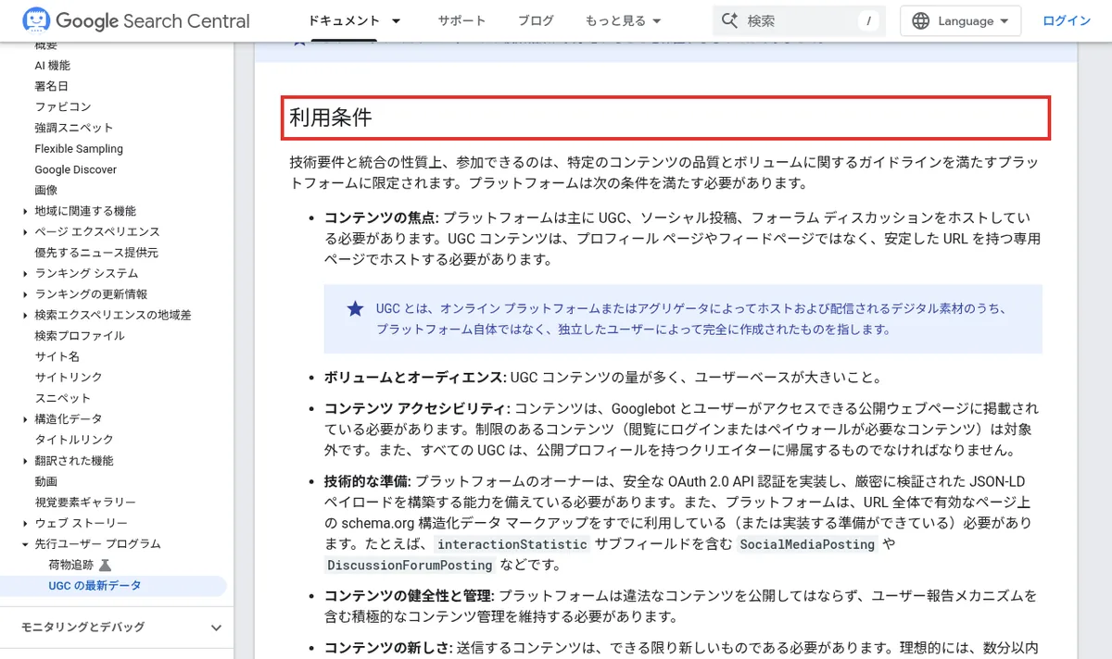Viewport: 1112px width, 659px height.
Task: Open Google Discover in sidebar
Action: 76,169
